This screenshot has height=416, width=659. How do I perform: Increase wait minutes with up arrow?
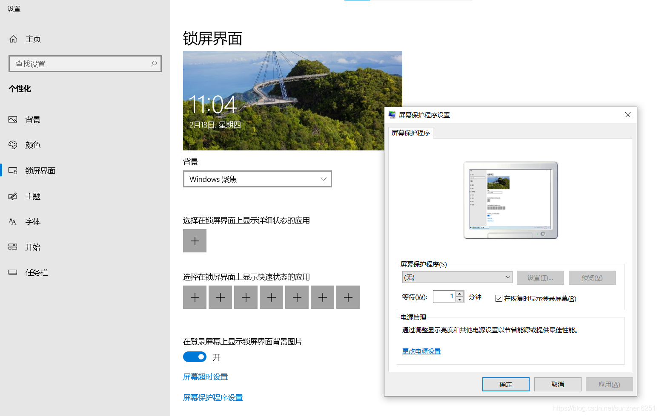coord(459,294)
